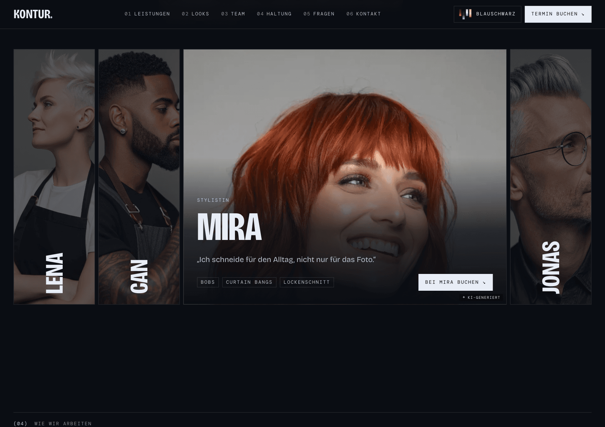Select the Curtain Bangs tag

click(x=249, y=282)
